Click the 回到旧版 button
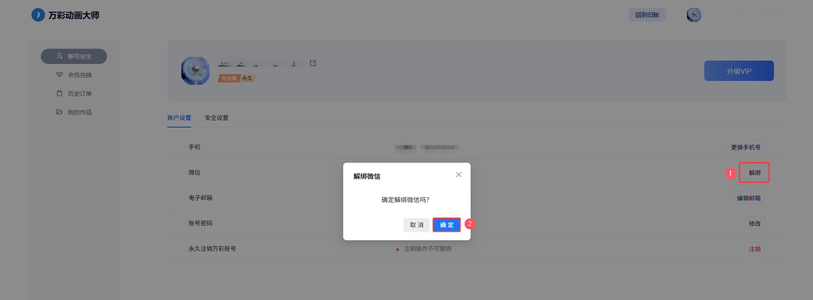The image size is (813, 300). [x=647, y=15]
